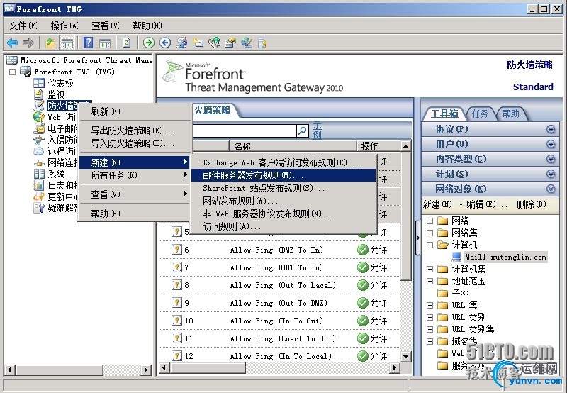Screen dimensions: 567x393
Task: Choose 刷新(F) in the context menu
Action: point(135,111)
